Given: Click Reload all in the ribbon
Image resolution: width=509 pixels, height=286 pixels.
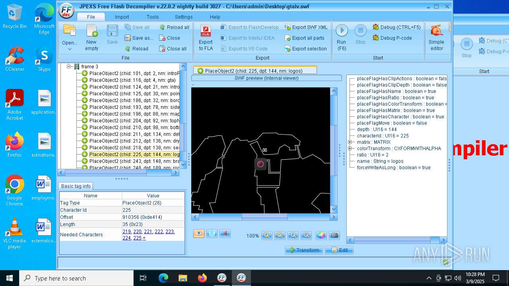Looking at the screenshot, I should [174, 27].
